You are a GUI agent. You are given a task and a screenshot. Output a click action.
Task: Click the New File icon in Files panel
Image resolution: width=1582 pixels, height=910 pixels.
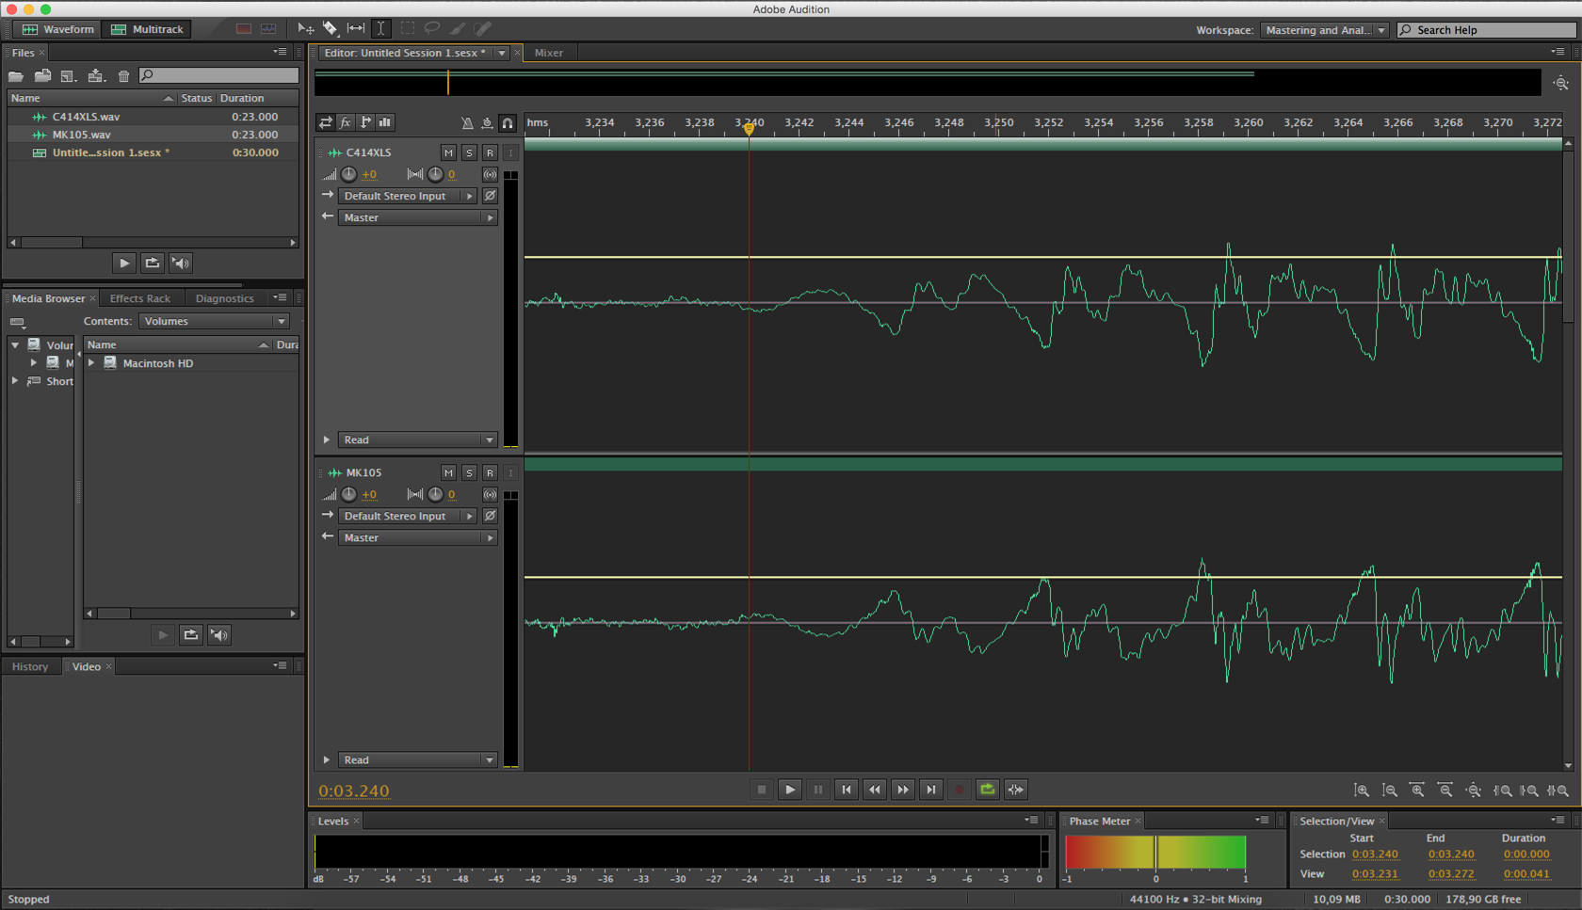[69, 76]
